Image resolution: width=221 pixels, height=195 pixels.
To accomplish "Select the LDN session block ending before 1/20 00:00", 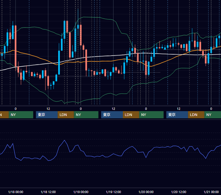I will [131, 115].
